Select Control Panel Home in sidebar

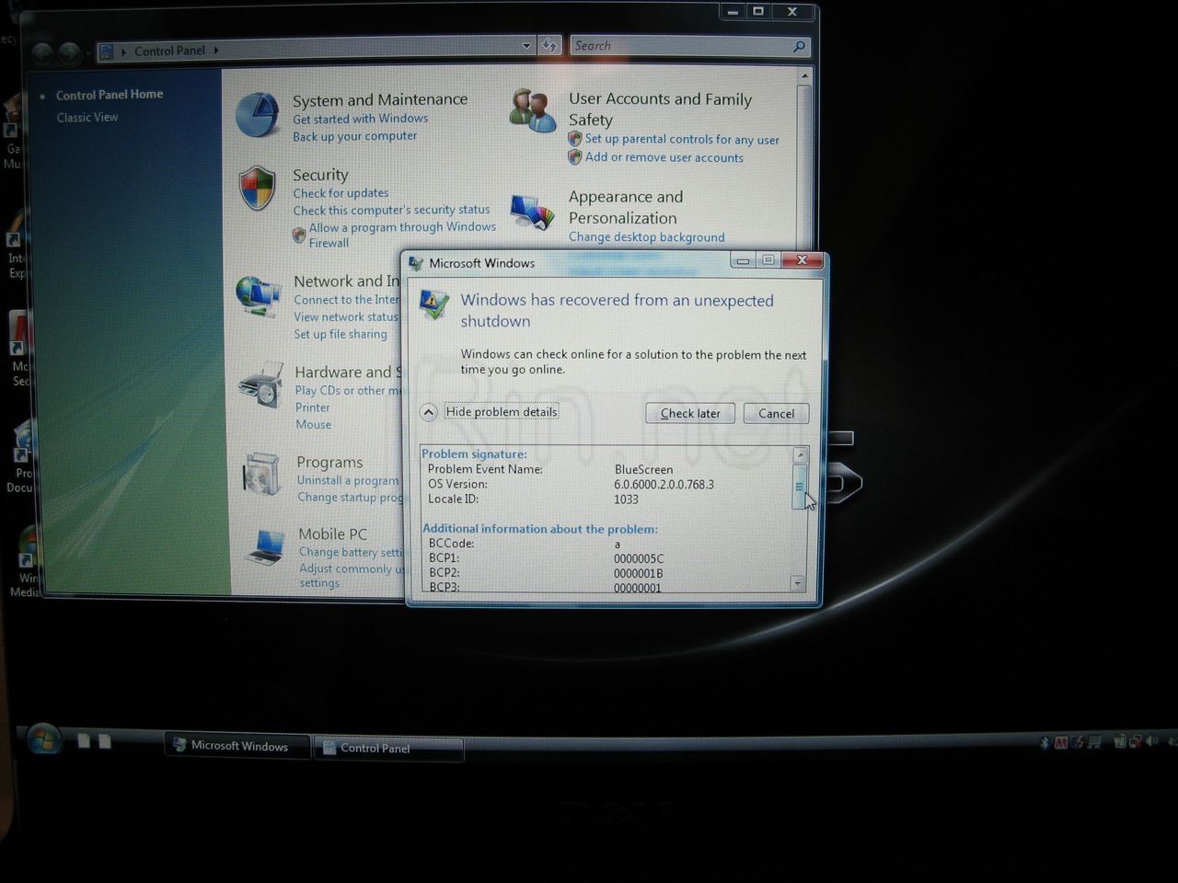tap(110, 95)
